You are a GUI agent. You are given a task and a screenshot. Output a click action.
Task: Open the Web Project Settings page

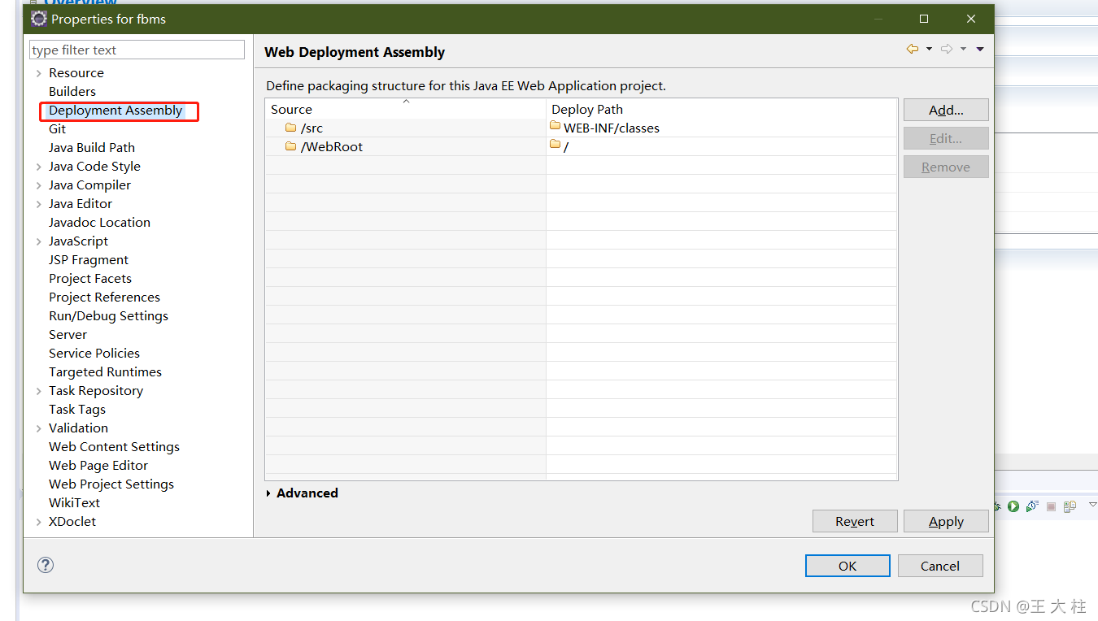[x=111, y=484]
